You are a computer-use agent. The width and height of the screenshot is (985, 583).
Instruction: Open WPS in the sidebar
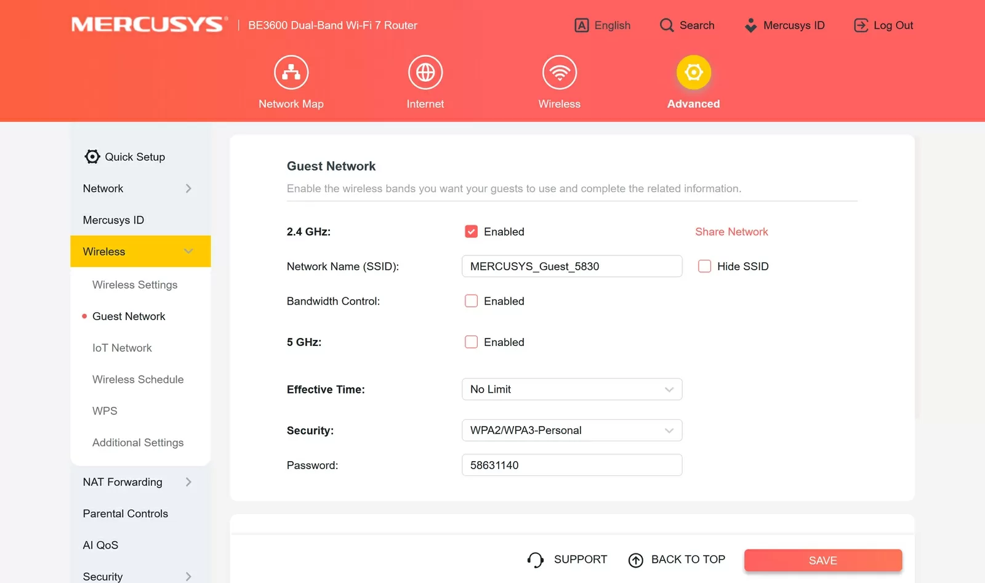tap(105, 411)
